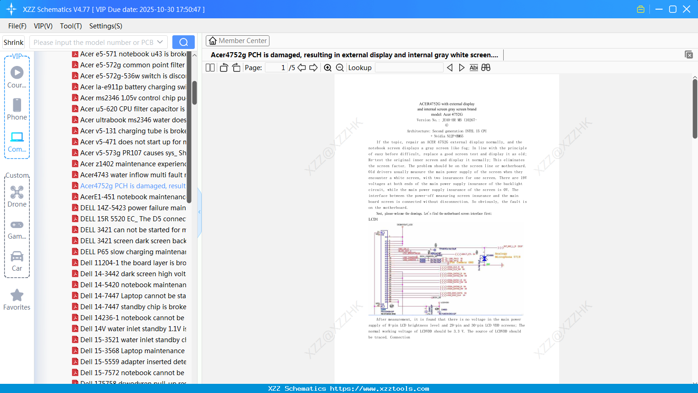Screen dimensions: 698x393
Task: Click the yellow toolbox icon in title bar
Action: tap(641, 9)
